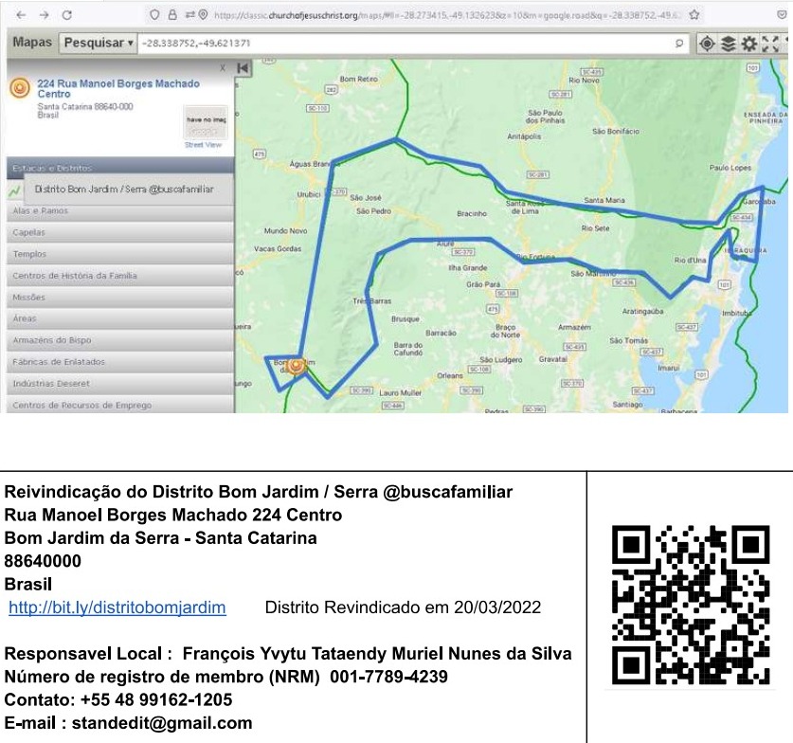Open the Street View link

(203, 144)
